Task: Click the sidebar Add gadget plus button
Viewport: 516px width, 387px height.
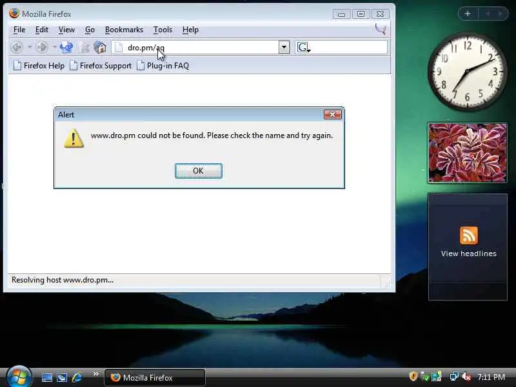Action: pos(468,14)
